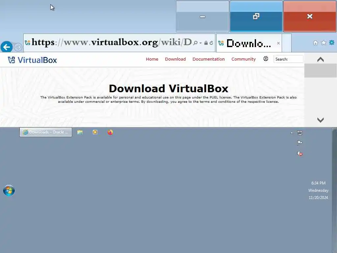Open the Tools gear icon
Viewport: 337px width, 253px height.
(332, 42)
